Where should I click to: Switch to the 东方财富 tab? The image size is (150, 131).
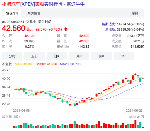click(34, 14)
